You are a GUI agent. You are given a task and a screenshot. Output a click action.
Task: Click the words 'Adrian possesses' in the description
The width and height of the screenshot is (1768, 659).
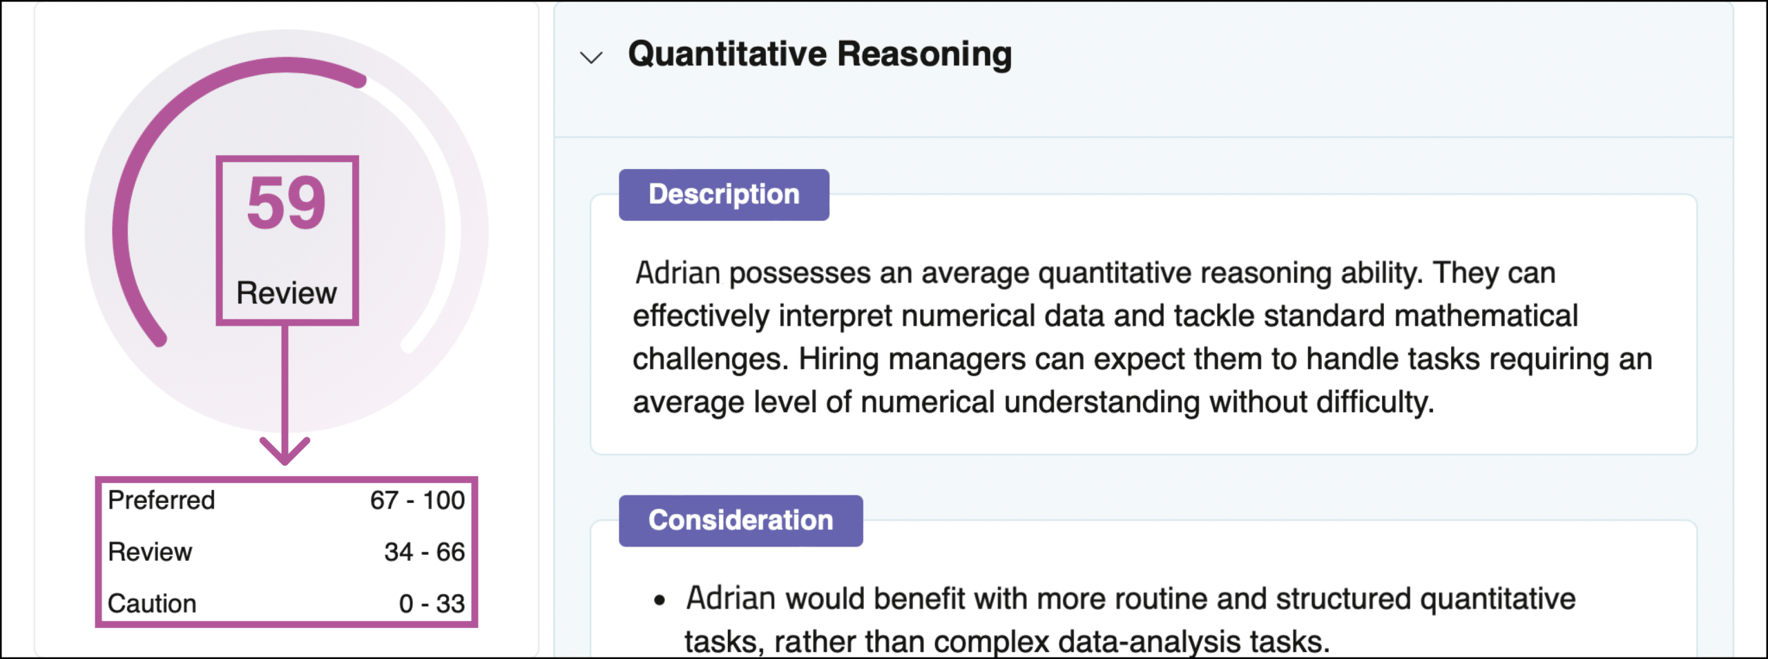tap(753, 273)
